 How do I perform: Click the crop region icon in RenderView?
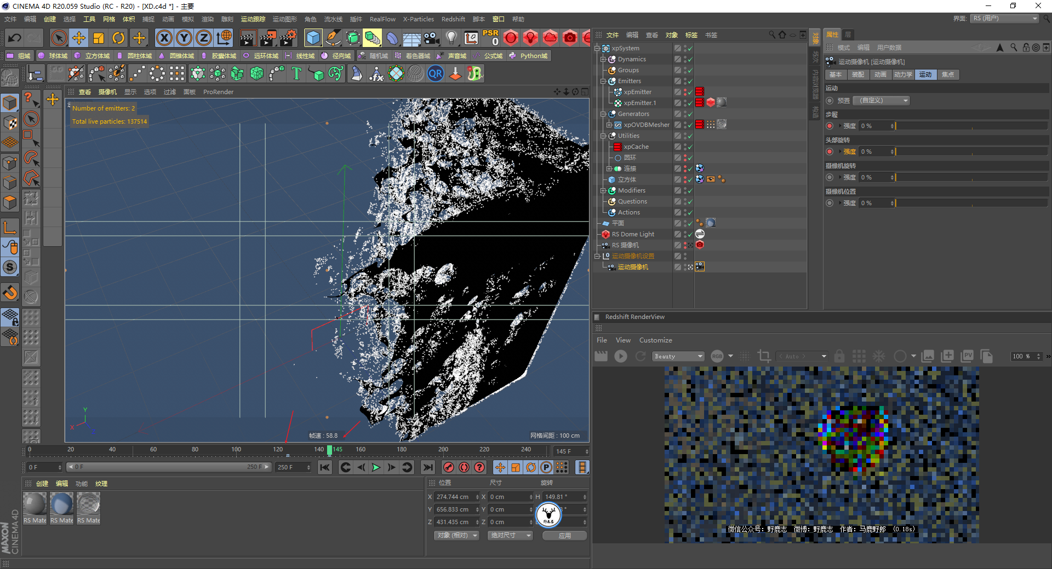coord(764,356)
